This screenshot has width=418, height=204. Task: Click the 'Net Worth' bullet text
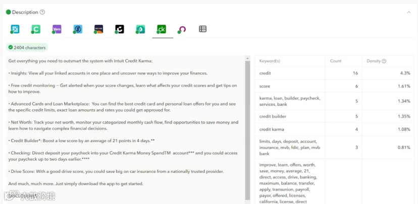pos(123,125)
